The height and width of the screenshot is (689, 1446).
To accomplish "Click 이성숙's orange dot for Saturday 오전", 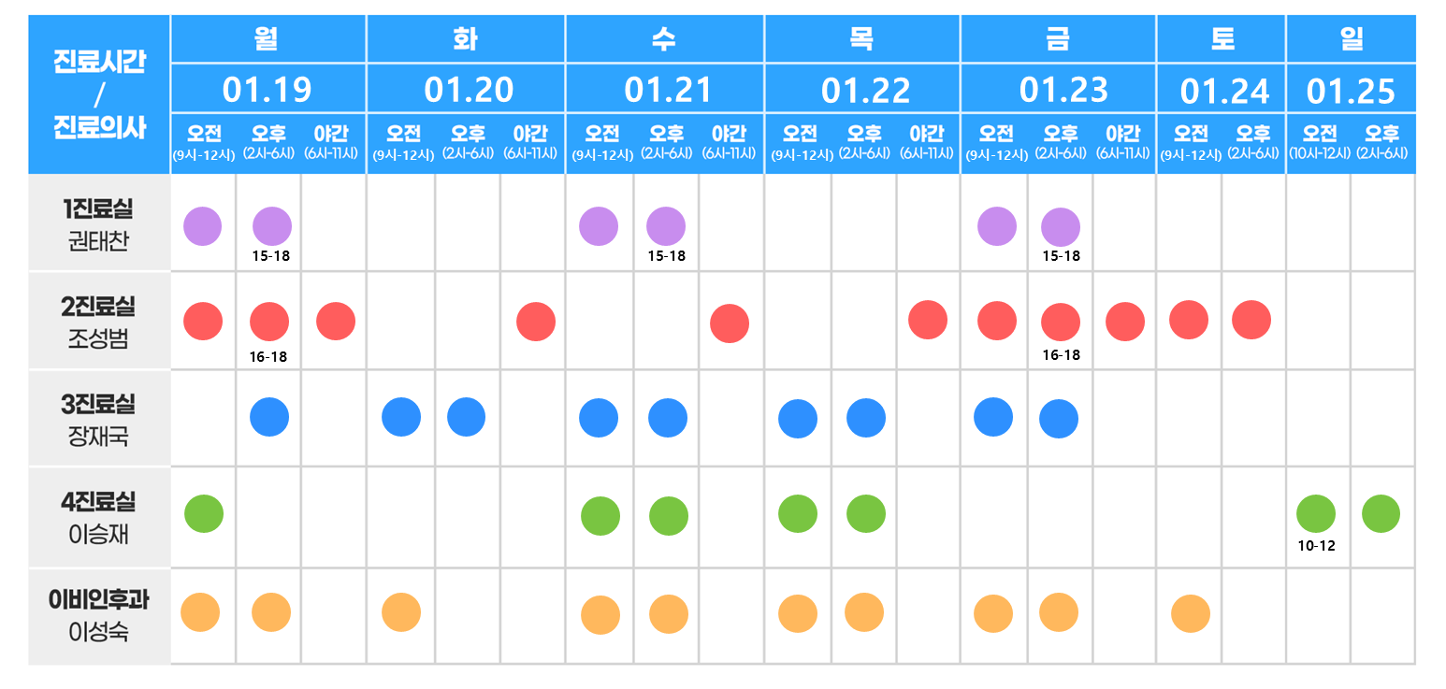I will tap(1190, 613).
